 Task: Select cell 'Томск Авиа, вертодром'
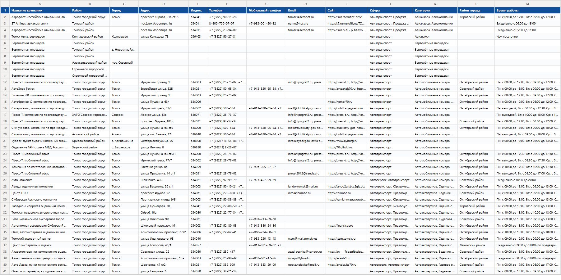point(40,37)
